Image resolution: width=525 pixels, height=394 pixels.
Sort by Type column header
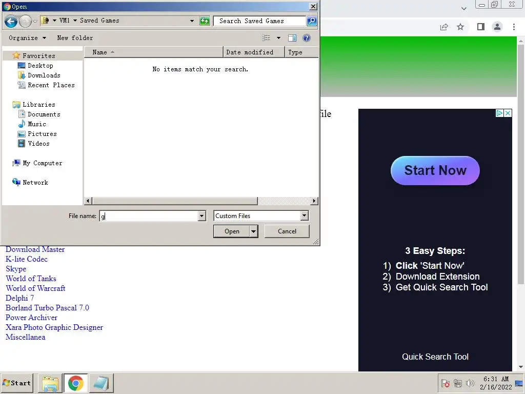pos(301,52)
